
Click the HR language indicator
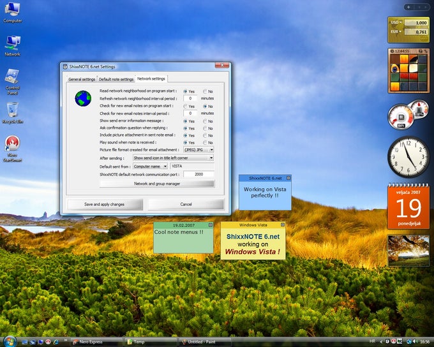(x=372, y=341)
